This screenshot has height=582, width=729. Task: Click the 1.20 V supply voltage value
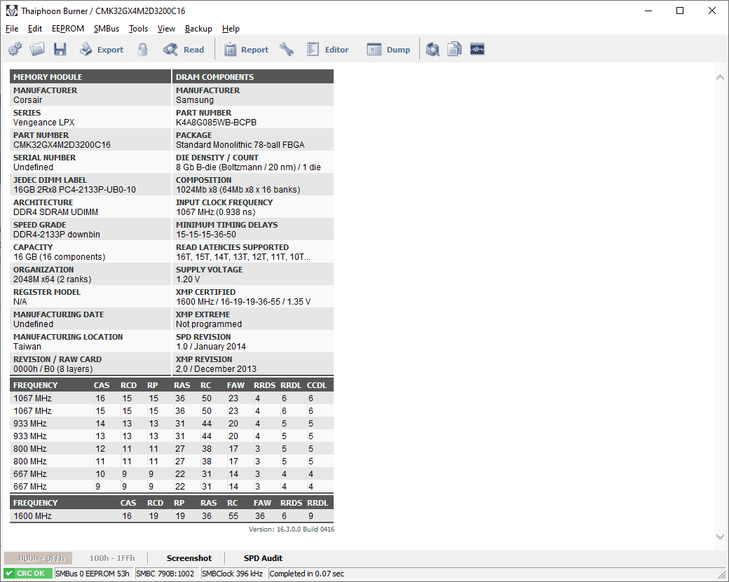coord(188,279)
